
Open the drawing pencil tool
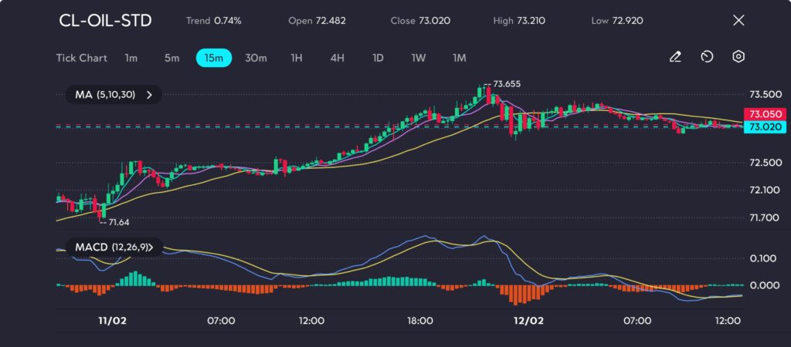click(x=675, y=57)
